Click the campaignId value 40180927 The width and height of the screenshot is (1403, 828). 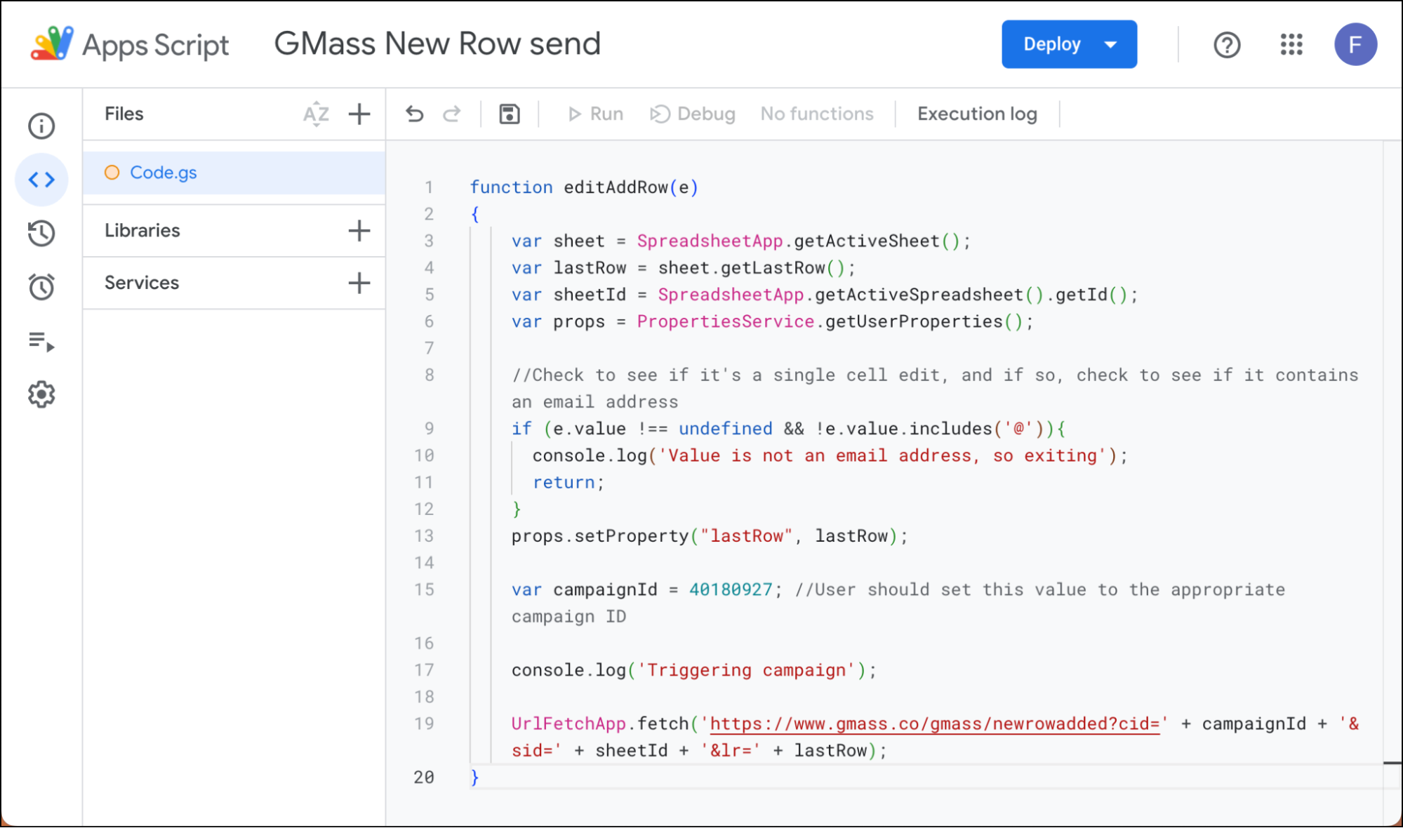coord(731,589)
